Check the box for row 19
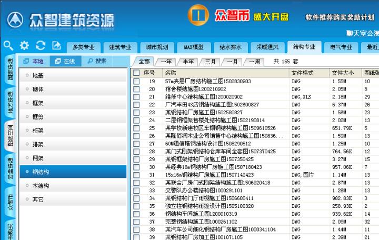 coord(136,82)
